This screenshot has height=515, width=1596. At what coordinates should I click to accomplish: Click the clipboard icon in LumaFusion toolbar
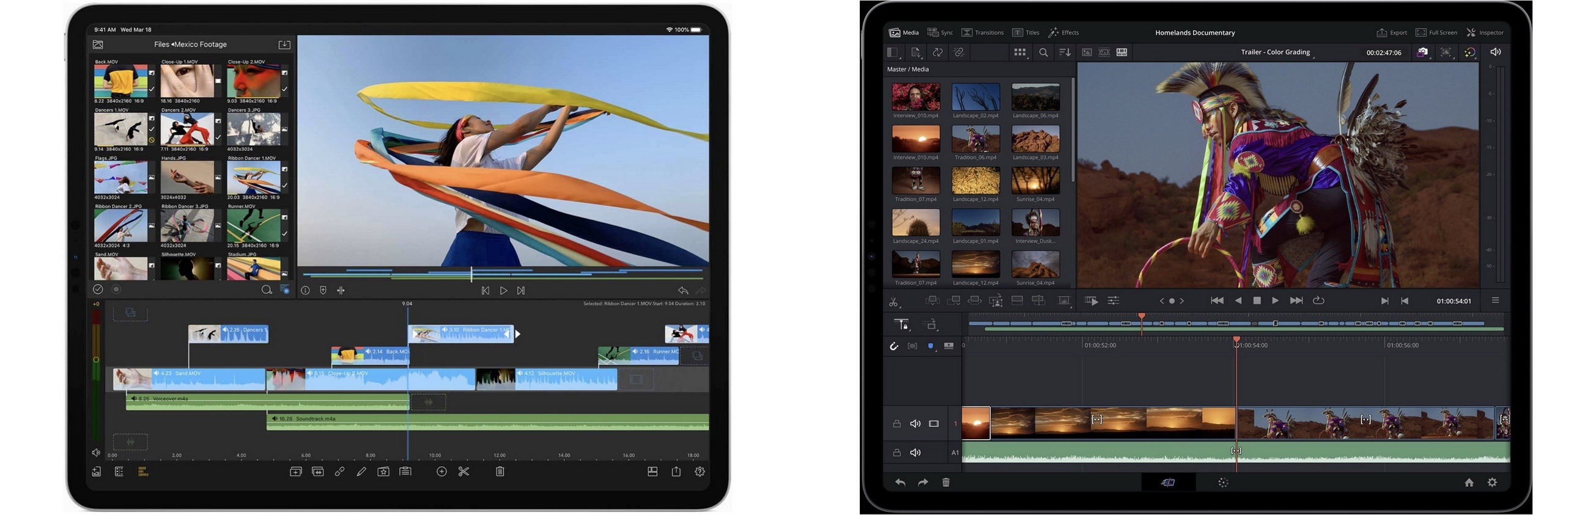[405, 472]
